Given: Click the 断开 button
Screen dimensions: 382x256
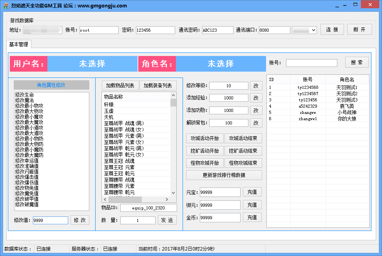Looking at the screenshot, I should [x=359, y=30].
